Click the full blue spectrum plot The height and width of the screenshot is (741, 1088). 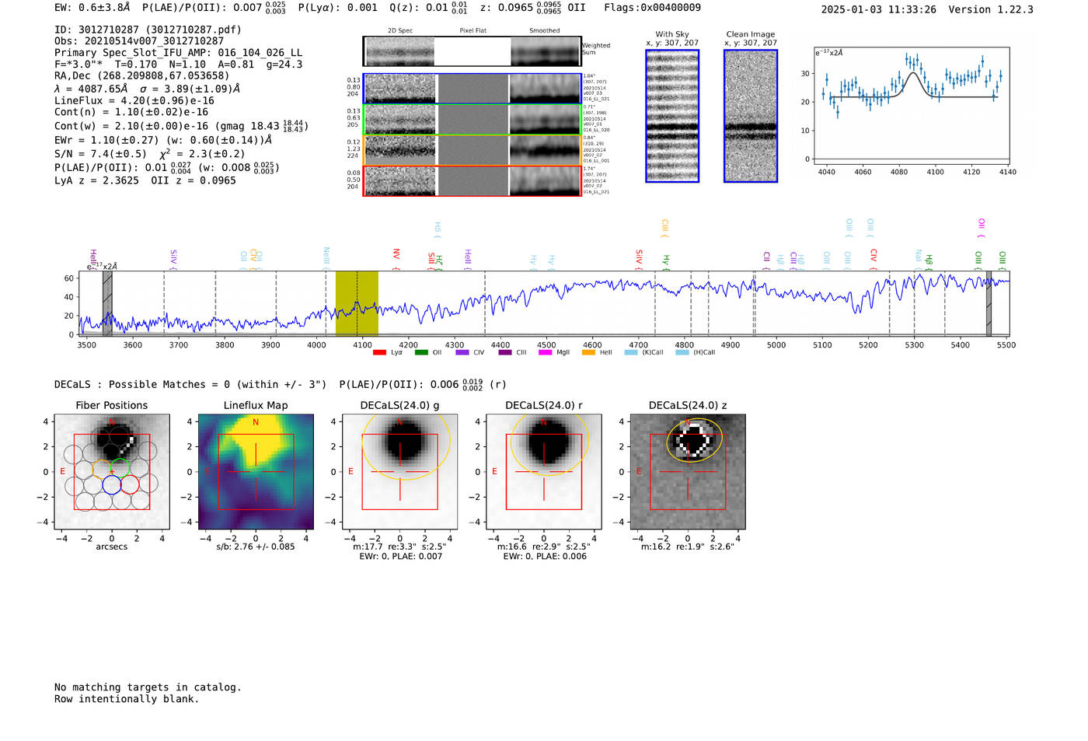543,303
